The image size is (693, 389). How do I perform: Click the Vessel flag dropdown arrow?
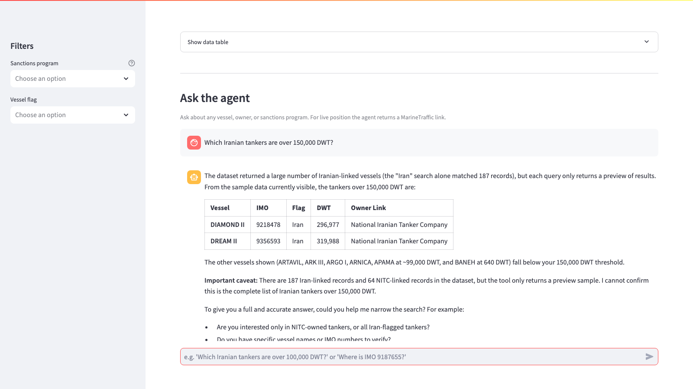click(x=126, y=115)
